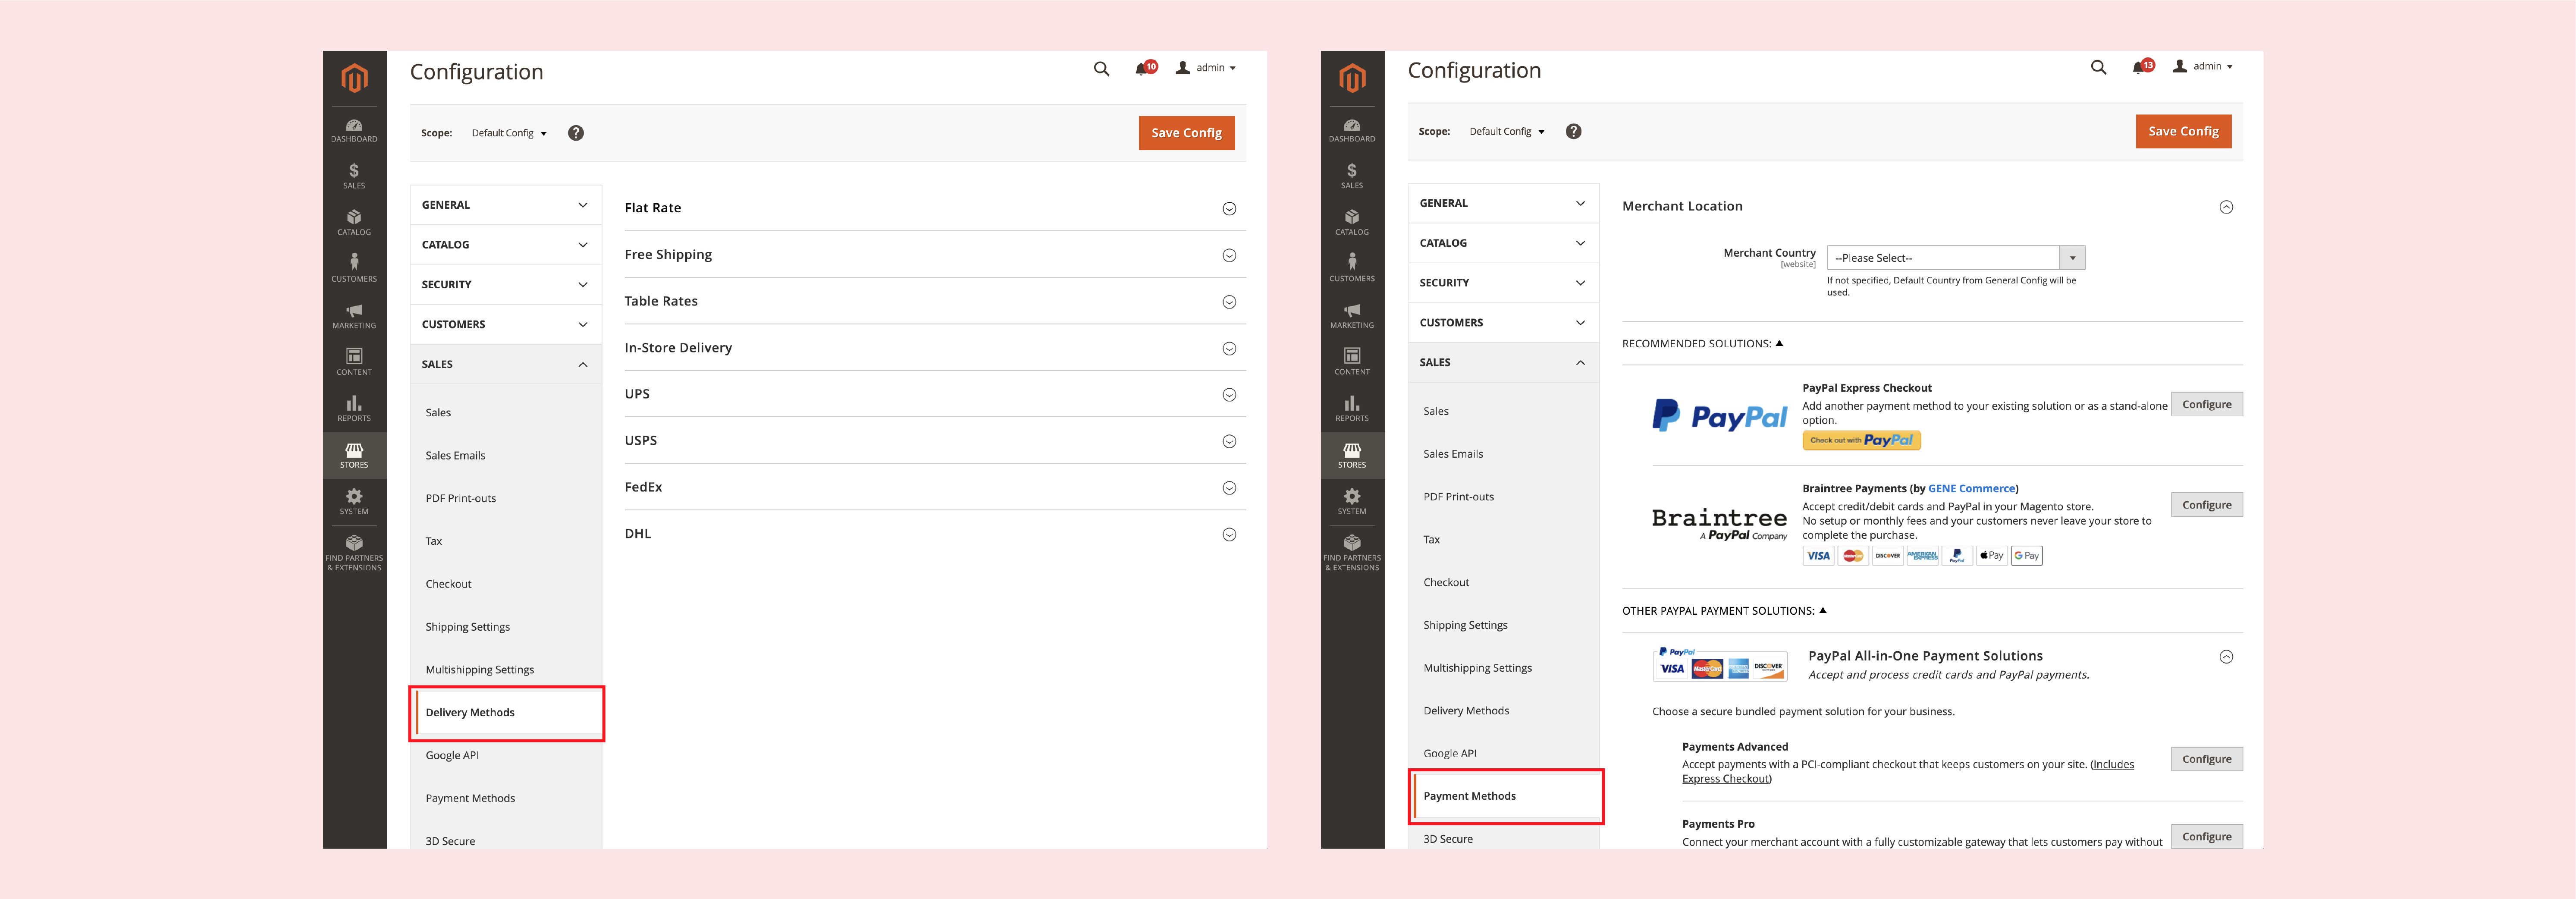The width and height of the screenshot is (2576, 899).
Task: Open System gear icon in left window sidebar
Action: coord(354,502)
